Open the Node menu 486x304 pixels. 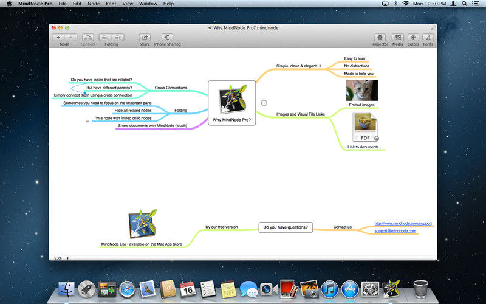click(94, 4)
